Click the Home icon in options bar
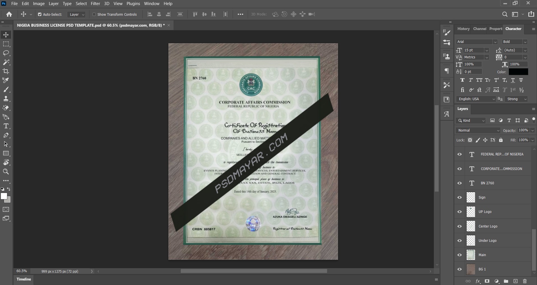 [x=9, y=14]
